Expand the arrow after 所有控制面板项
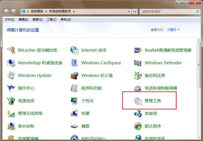 [74, 11]
